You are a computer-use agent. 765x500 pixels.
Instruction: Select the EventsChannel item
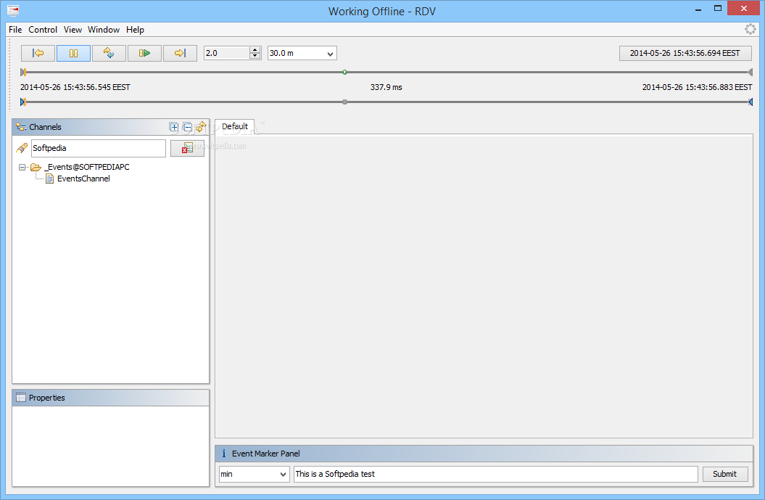78,179
